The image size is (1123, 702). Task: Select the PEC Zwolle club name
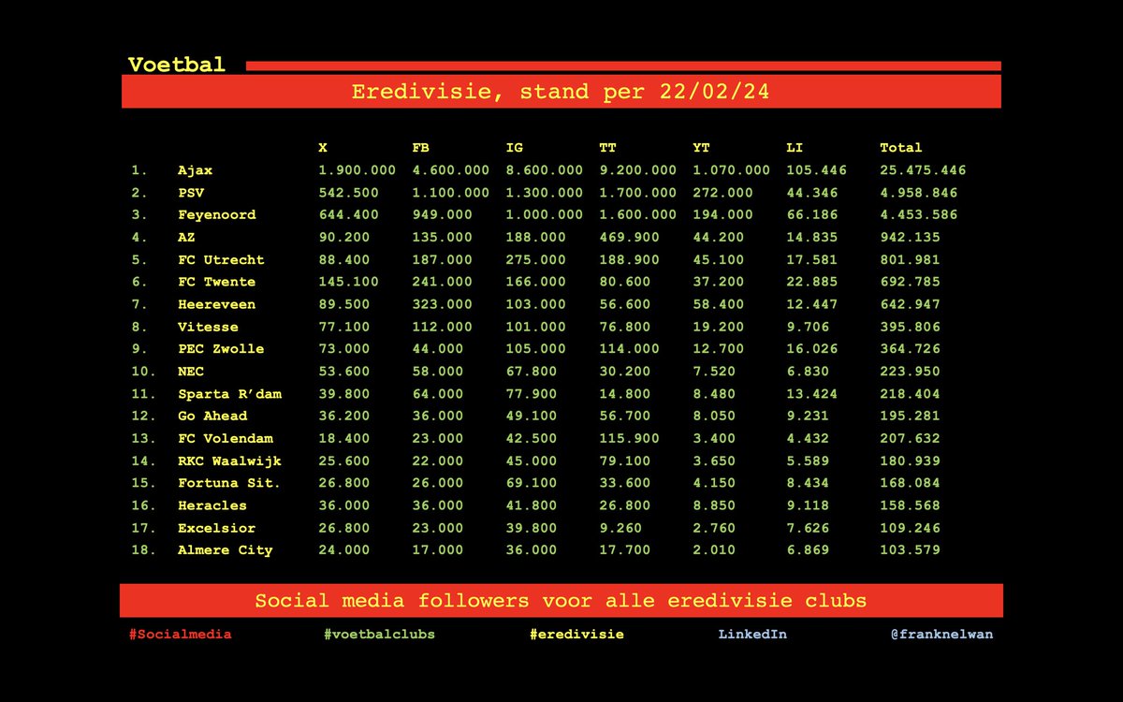tap(221, 348)
